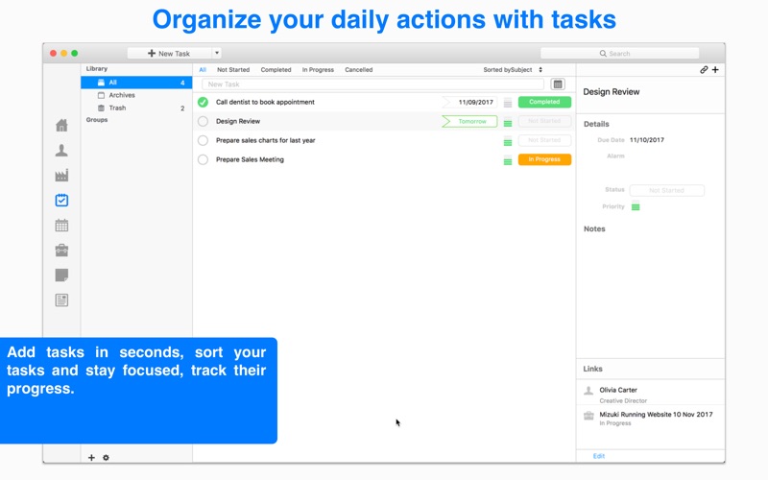This screenshot has height=480, width=768.
Task: Select the Completed filter tab
Action: (x=276, y=69)
